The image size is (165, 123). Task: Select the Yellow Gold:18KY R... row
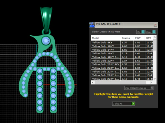pos(122,57)
